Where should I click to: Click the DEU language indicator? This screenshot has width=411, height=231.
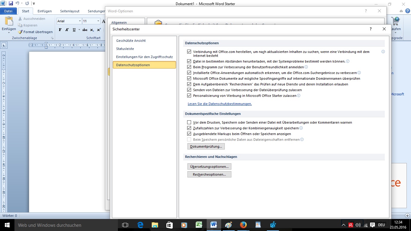click(x=382, y=225)
